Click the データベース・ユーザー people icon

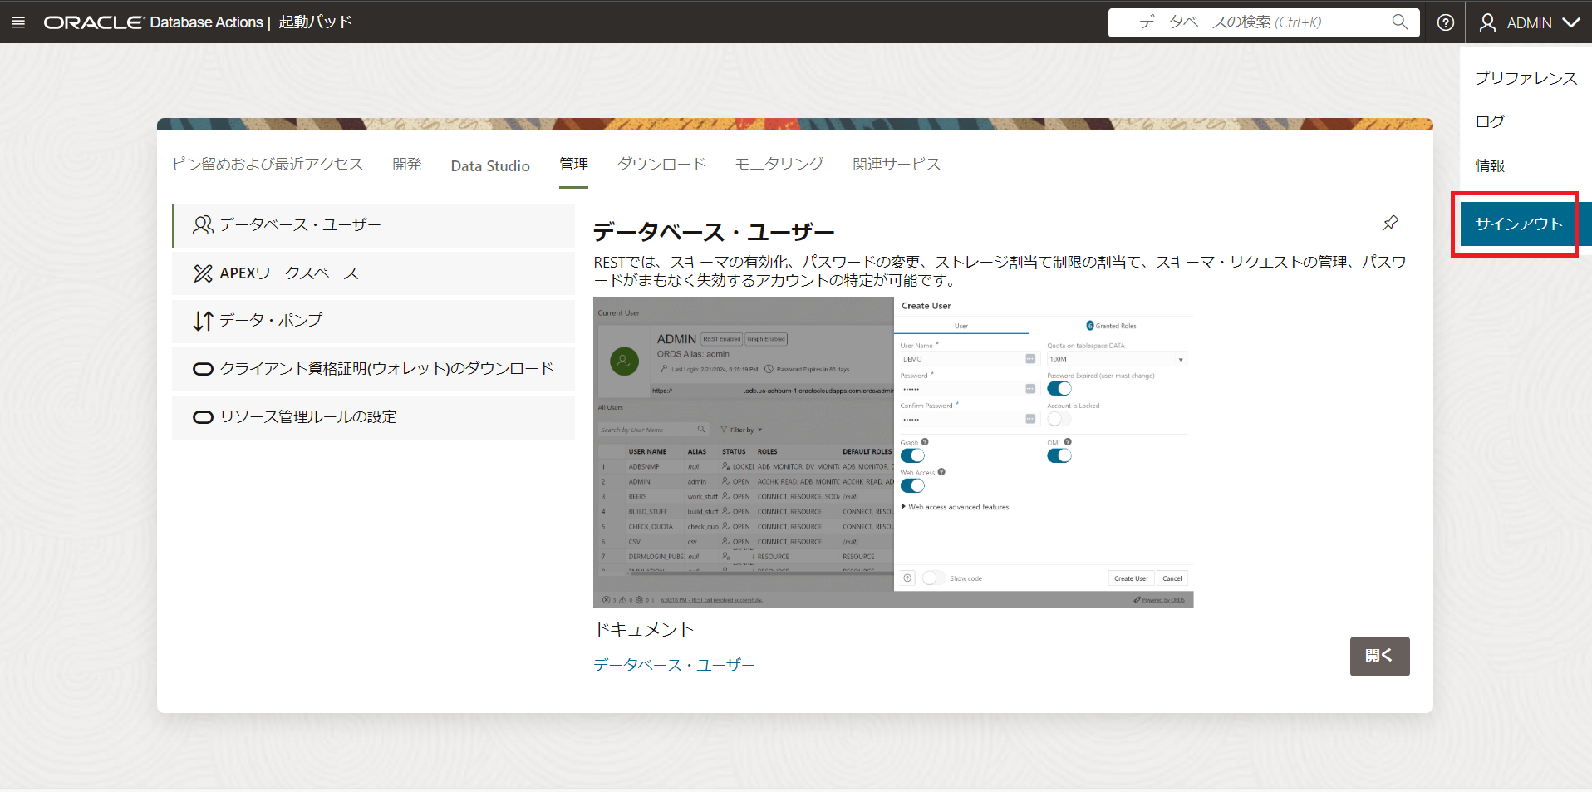(x=203, y=225)
